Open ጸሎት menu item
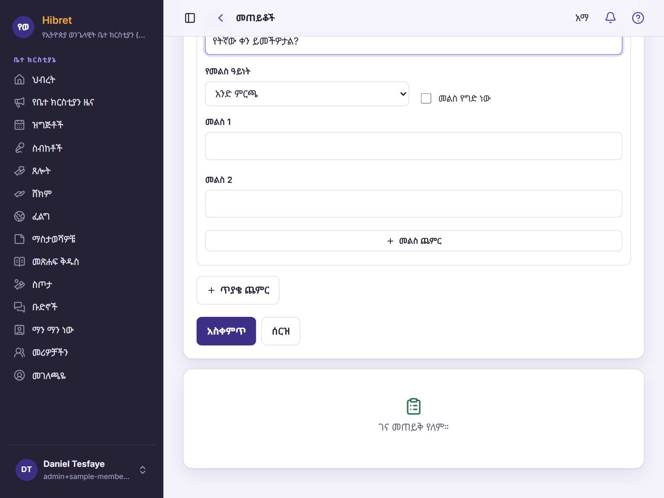The width and height of the screenshot is (664, 498). 82,171
